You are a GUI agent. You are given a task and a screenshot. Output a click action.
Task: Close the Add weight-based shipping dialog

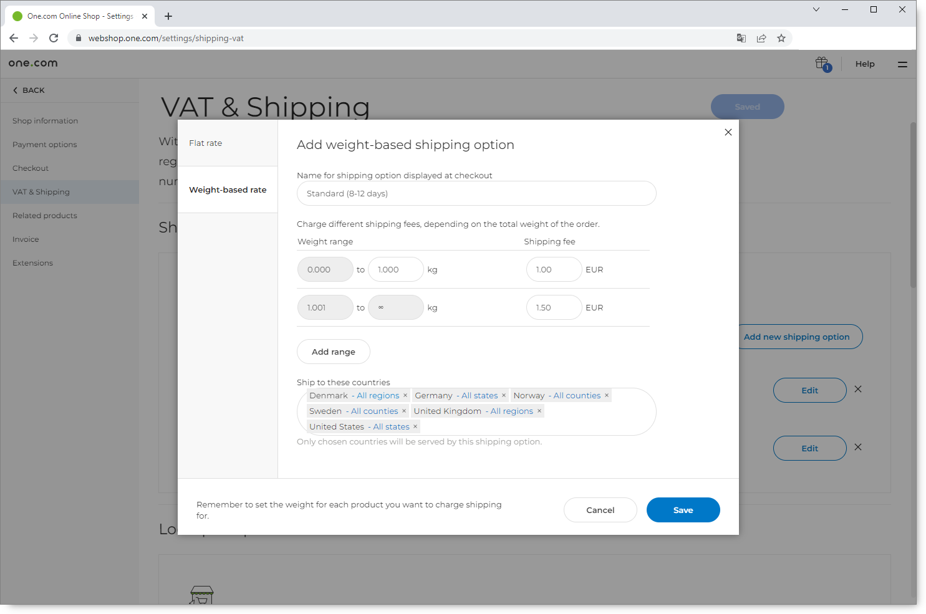click(x=728, y=132)
